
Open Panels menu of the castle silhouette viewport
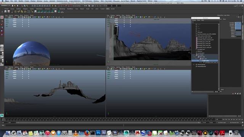pyautogui.click(x=32, y=67)
